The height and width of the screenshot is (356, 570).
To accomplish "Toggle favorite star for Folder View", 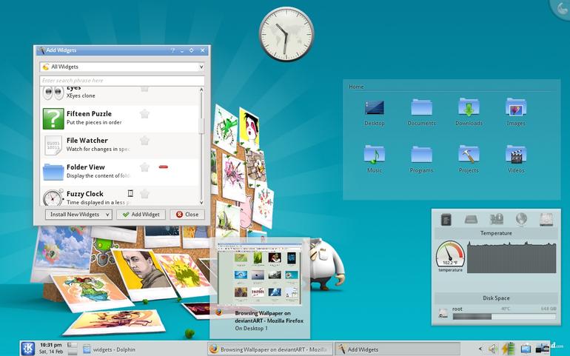I will (x=144, y=167).
